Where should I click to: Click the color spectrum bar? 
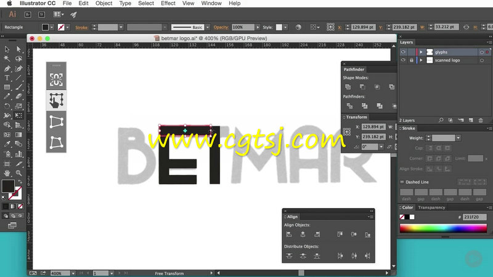click(x=443, y=228)
